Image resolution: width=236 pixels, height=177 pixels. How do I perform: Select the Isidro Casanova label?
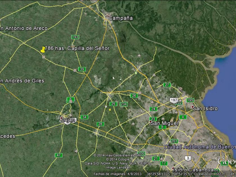tap(193, 170)
